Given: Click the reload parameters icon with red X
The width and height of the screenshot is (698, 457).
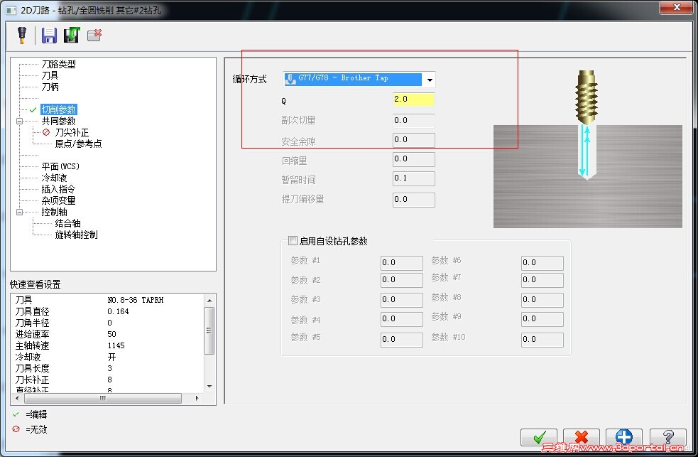Looking at the screenshot, I should (x=94, y=36).
